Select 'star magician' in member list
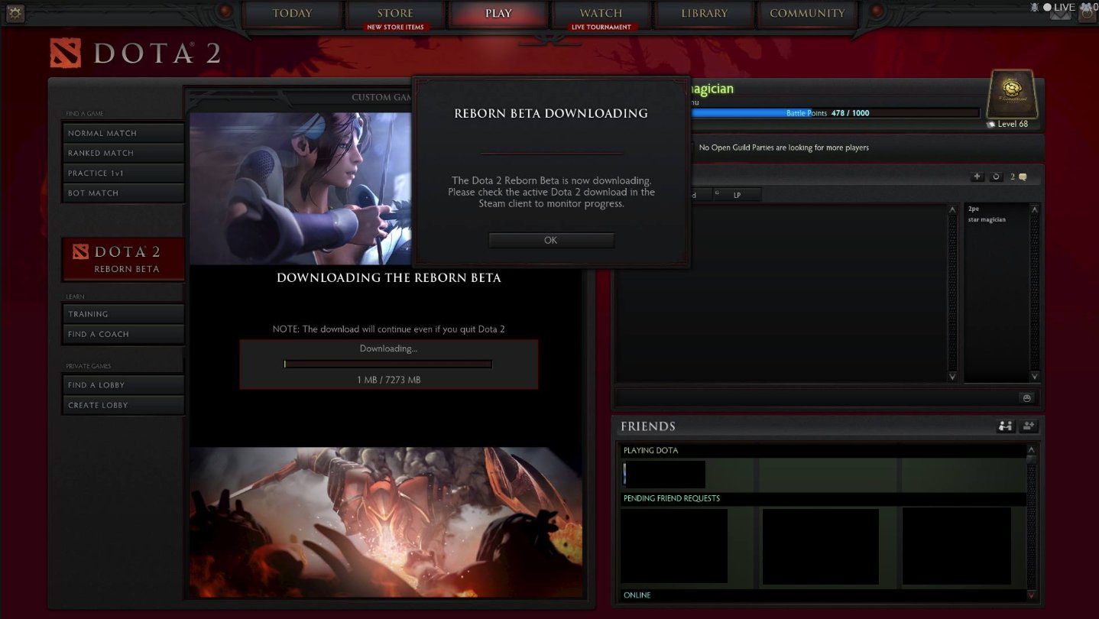 click(x=987, y=220)
